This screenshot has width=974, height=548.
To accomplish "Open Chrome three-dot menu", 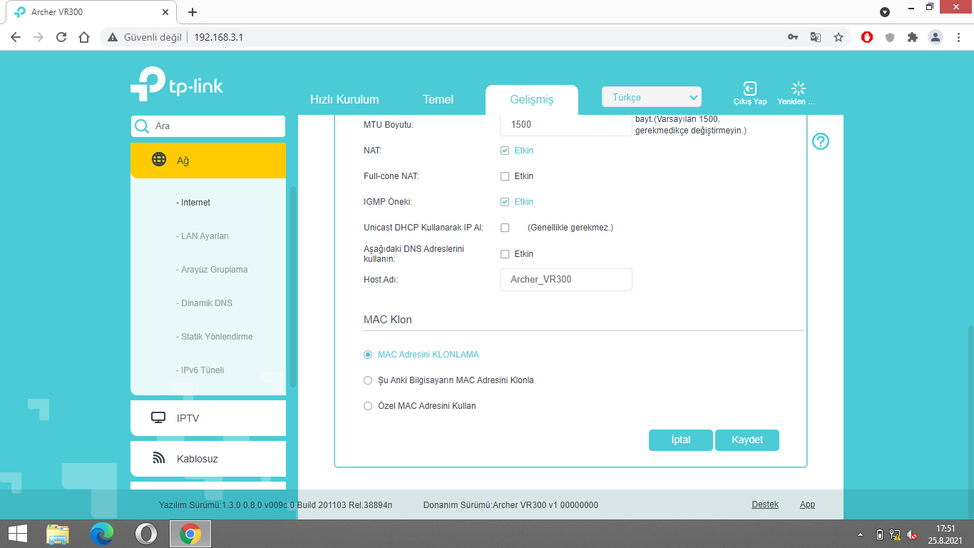I will pos(958,37).
